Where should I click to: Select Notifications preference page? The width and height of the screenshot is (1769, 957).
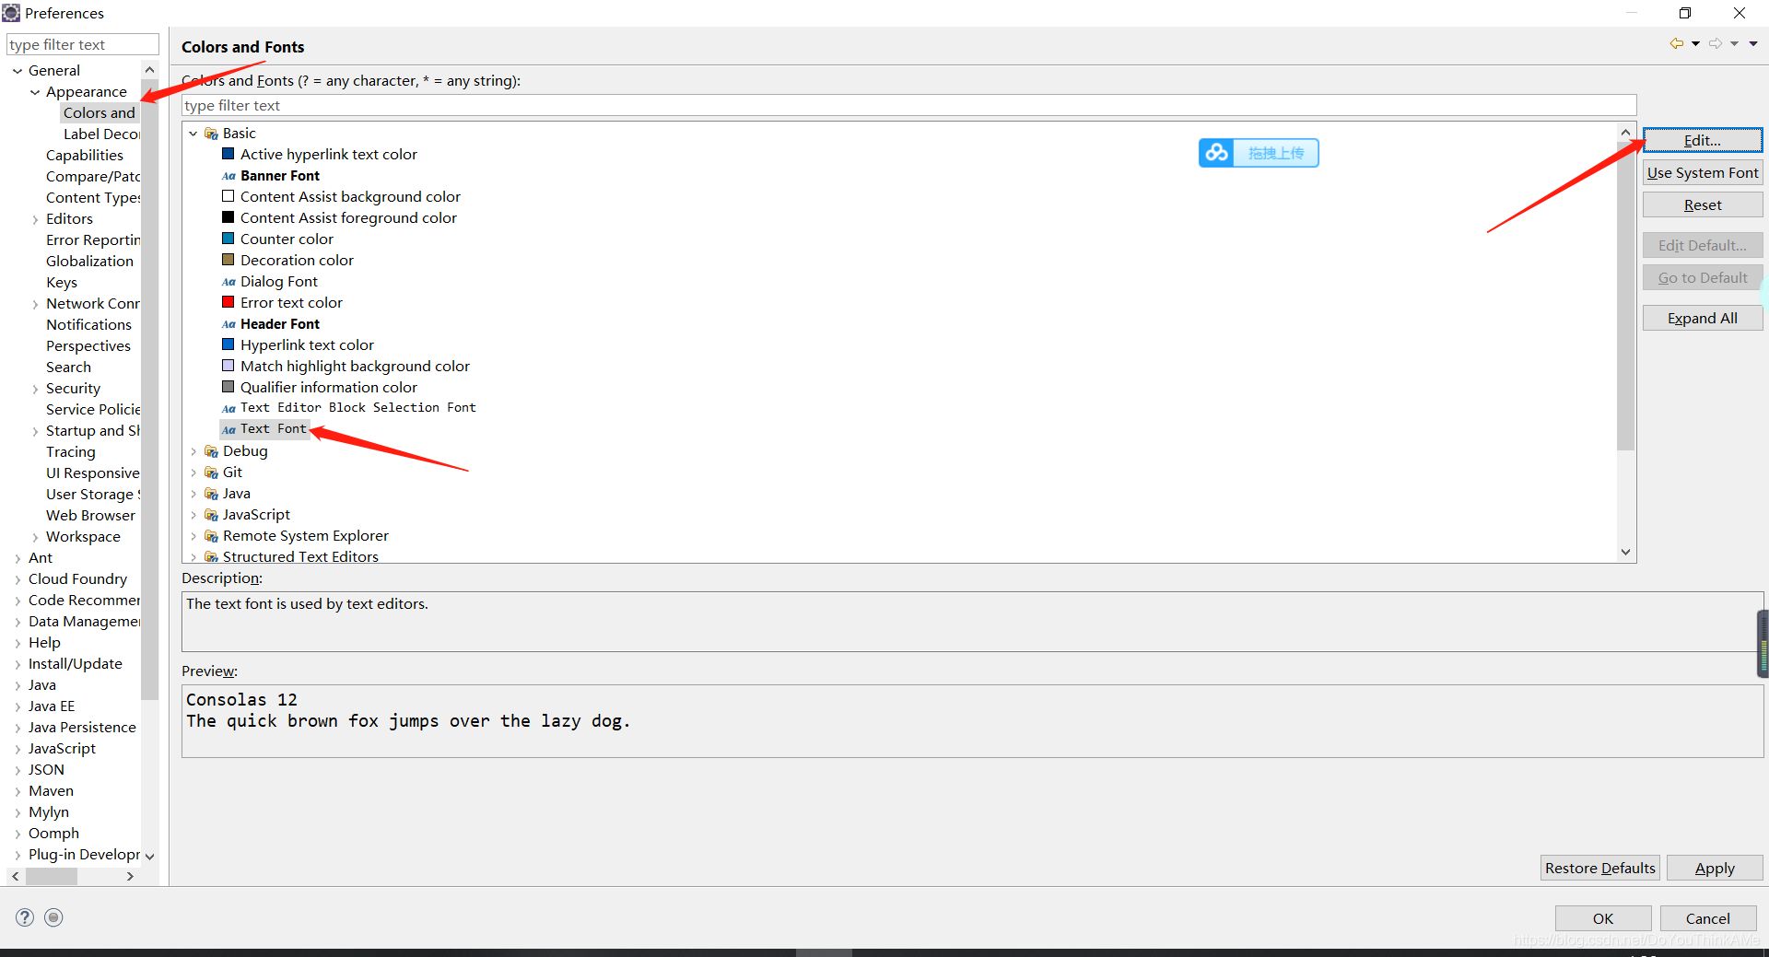pyautogui.click(x=88, y=325)
